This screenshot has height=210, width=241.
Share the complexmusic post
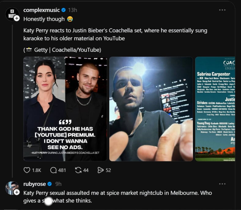pos(100,170)
